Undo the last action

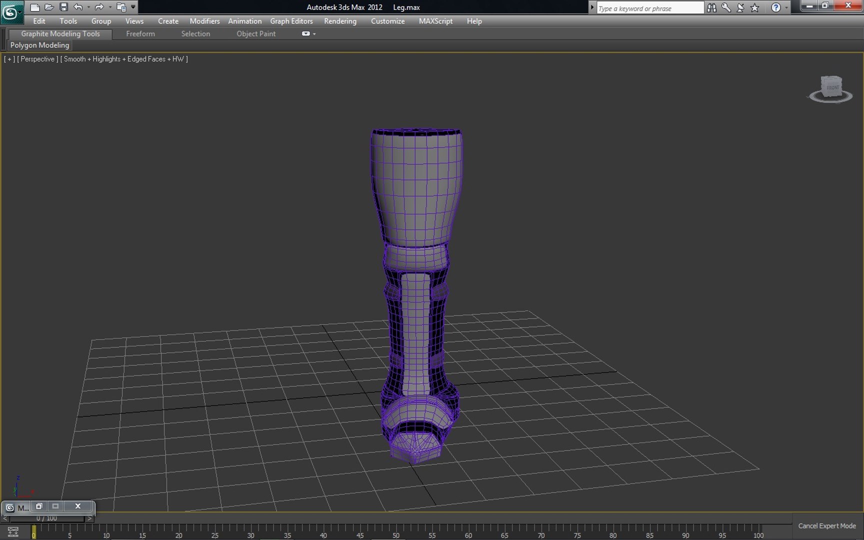(78, 7)
